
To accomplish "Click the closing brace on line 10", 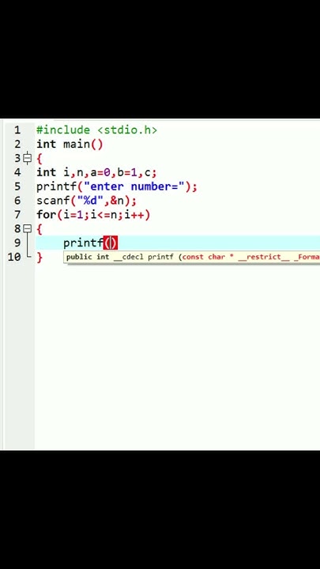I will tap(40, 258).
